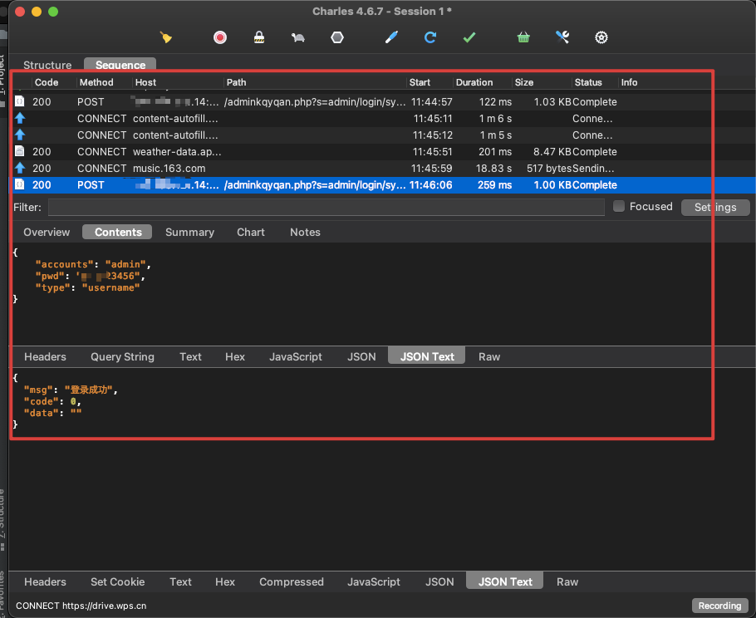Image resolution: width=756 pixels, height=618 pixels.
Task: Open the Summary tab
Action: pyautogui.click(x=189, y=233)
